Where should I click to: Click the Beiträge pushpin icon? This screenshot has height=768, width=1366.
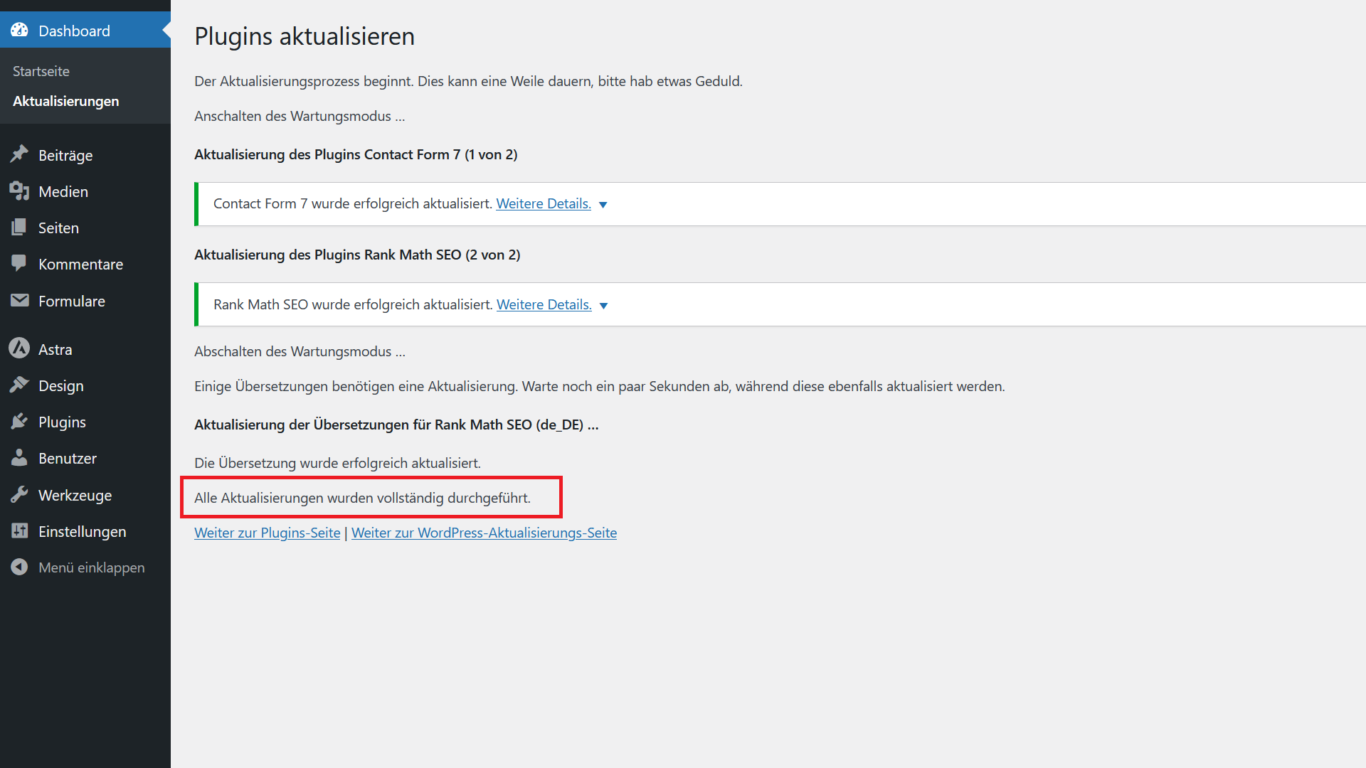click(19, 154)
